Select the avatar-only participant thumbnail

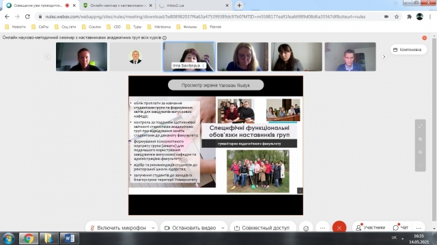click(135, 56)
